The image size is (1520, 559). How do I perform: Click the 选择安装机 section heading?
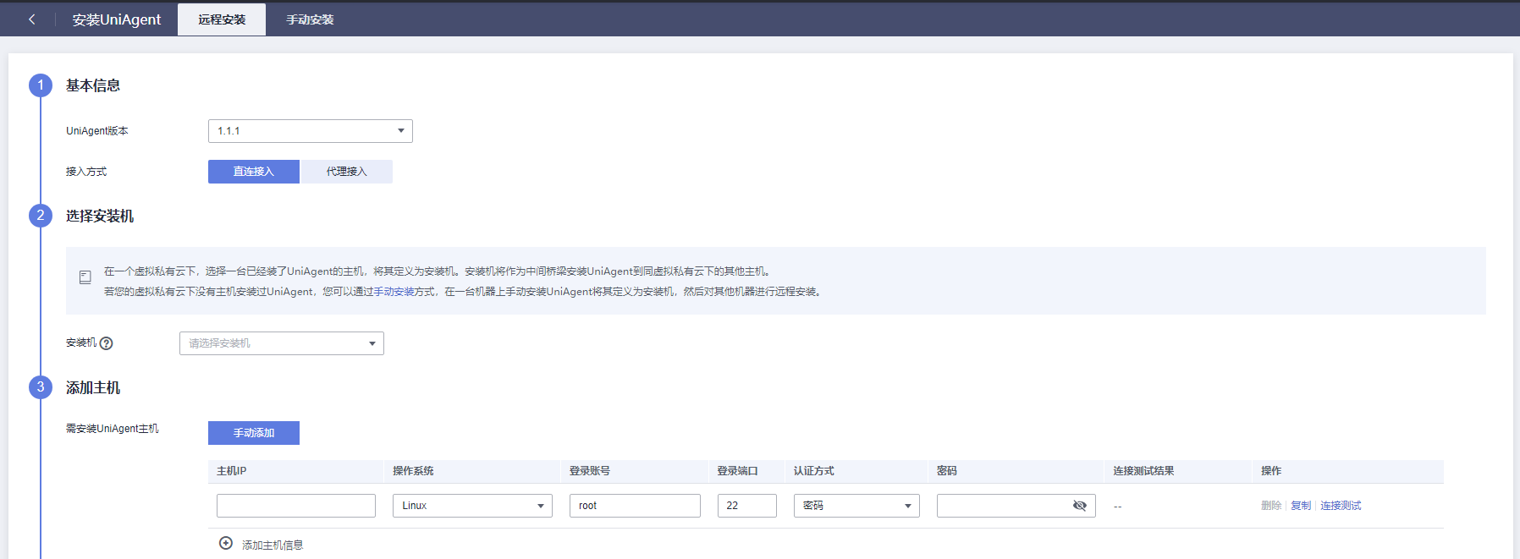point(100,216)
